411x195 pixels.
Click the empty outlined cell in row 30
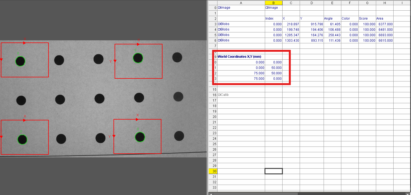tap(273, 171)
